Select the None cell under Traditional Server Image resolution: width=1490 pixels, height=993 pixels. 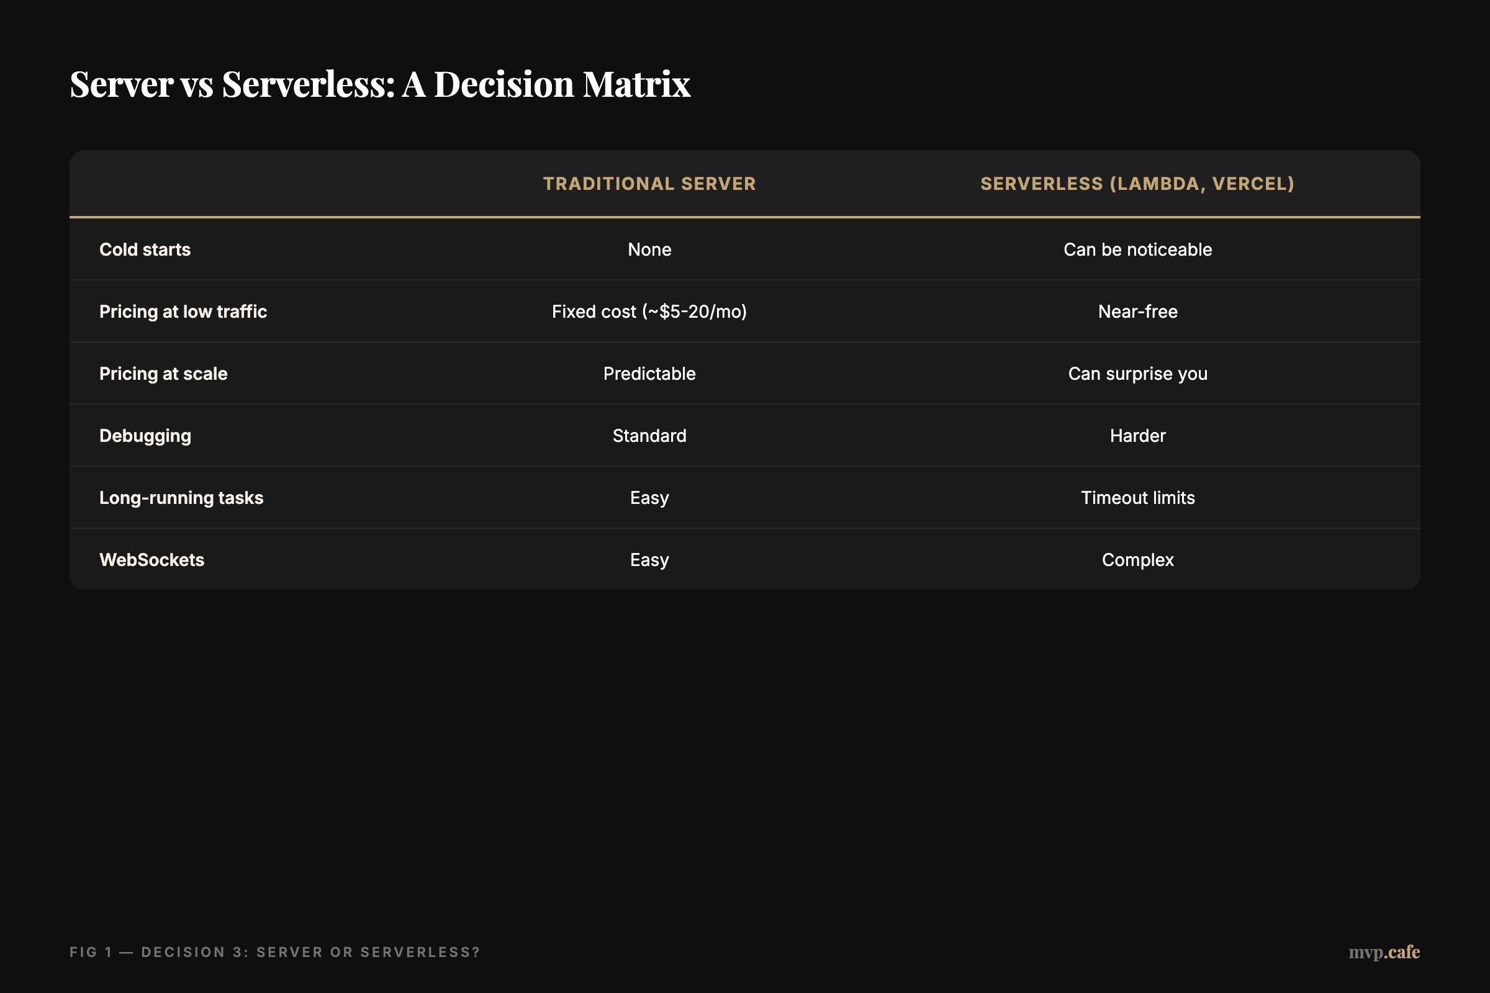coord(649,249)
